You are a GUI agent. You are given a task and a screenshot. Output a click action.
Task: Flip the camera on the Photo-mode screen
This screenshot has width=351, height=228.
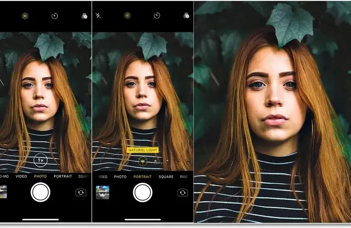pos(81,192)
